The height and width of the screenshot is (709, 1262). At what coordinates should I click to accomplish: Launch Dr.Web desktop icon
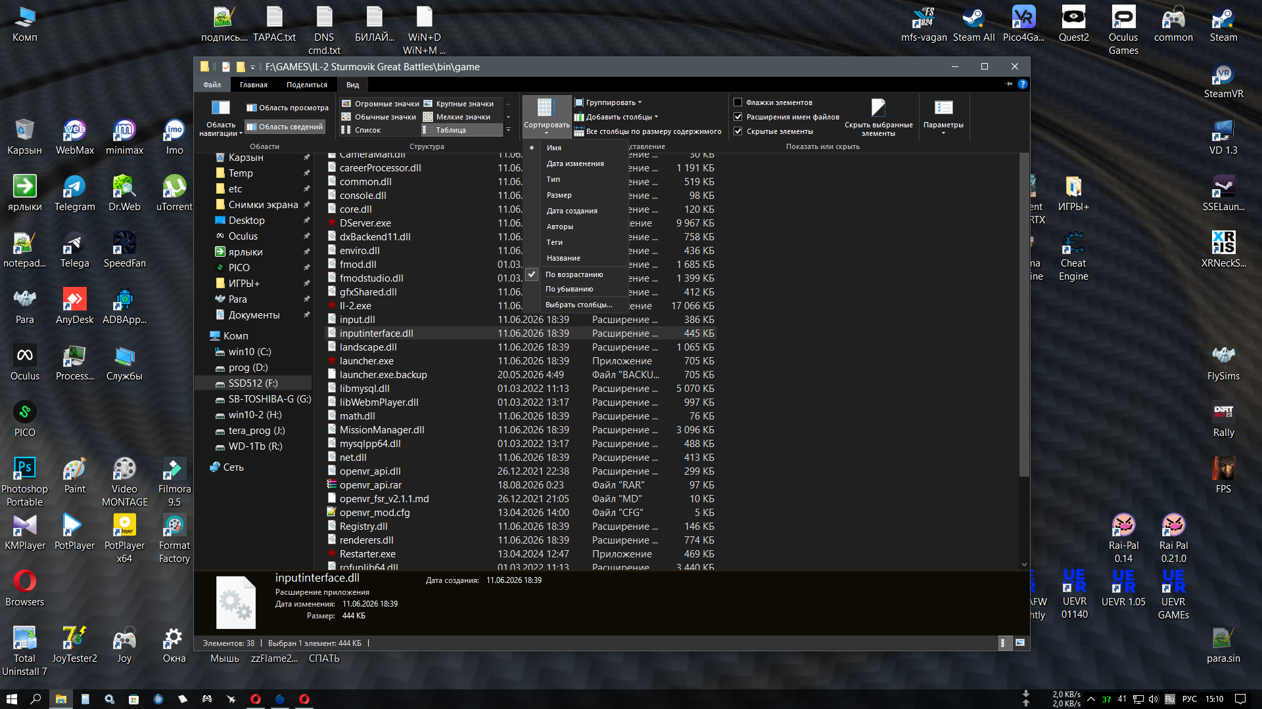click(x=124, y=194)
